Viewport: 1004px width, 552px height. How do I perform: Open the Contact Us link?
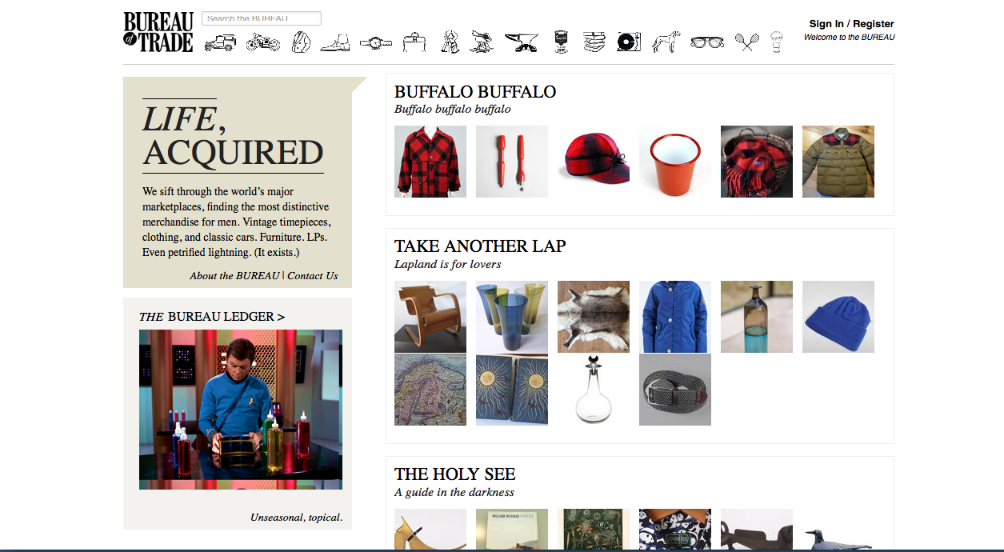(313, 276)
